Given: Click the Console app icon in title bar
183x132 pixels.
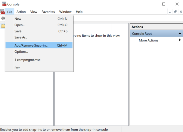Looking at the screenshot, I should point(4,4).
